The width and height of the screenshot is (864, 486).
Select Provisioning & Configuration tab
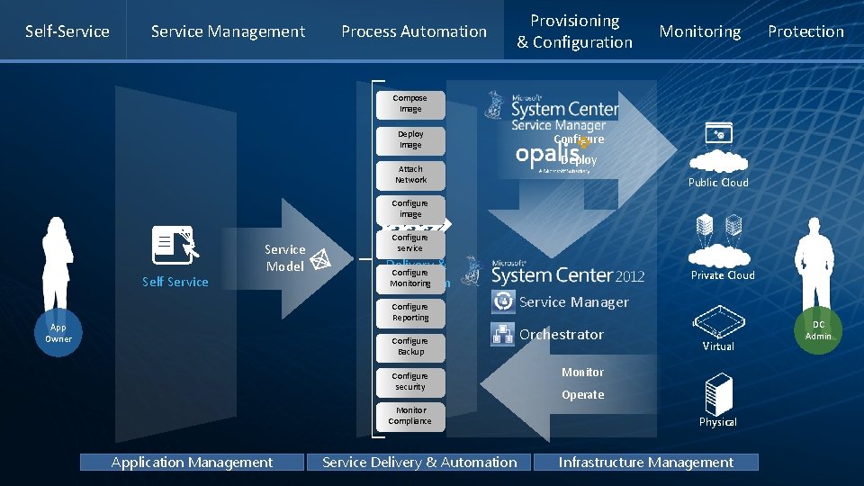[x=574, y=31]
